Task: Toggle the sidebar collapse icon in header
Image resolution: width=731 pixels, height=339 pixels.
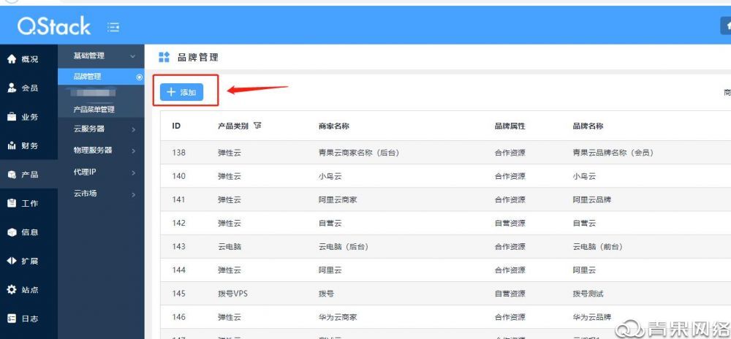Action: [x=113, y=28]
